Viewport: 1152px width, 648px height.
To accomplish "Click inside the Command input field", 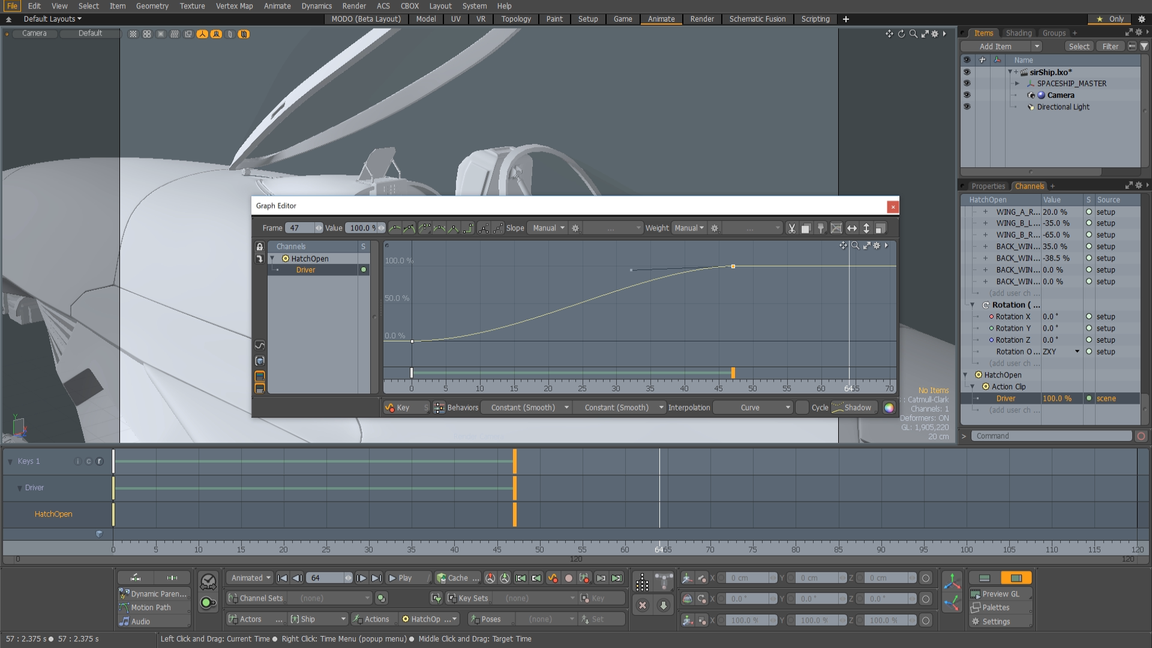I will pos(1050,436).
